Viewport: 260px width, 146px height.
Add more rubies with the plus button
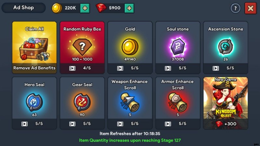coord(129,8)
